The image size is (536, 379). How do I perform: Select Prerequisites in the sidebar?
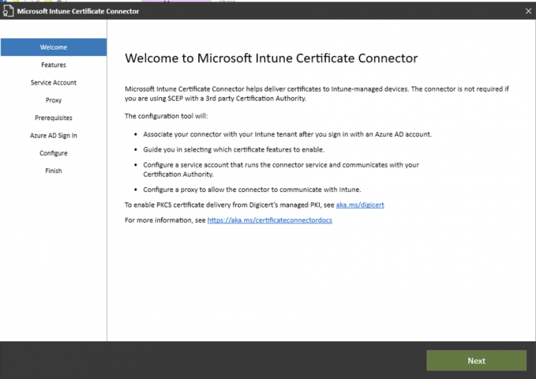click(x=54, y=118)
